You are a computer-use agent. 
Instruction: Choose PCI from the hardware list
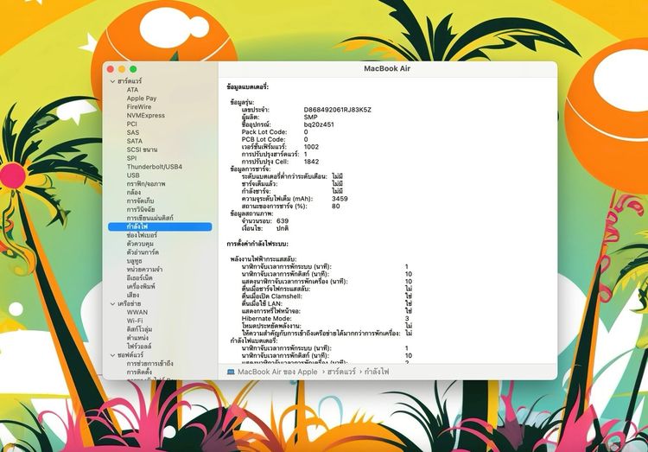pyautogui.click(x=131, y=124)
